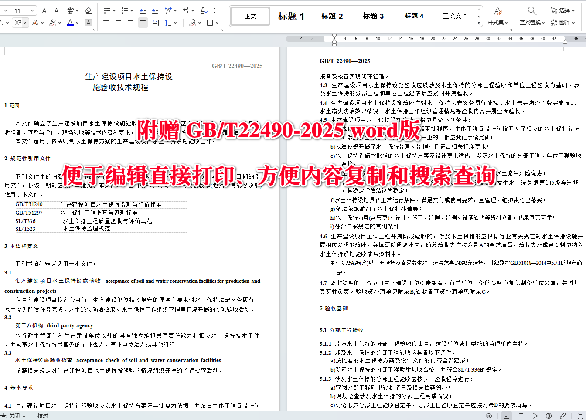Toggle spell check (拼写检查) in the status bar
The height and width of the screenshot is (420, 586).
click(x=13, y=416)
